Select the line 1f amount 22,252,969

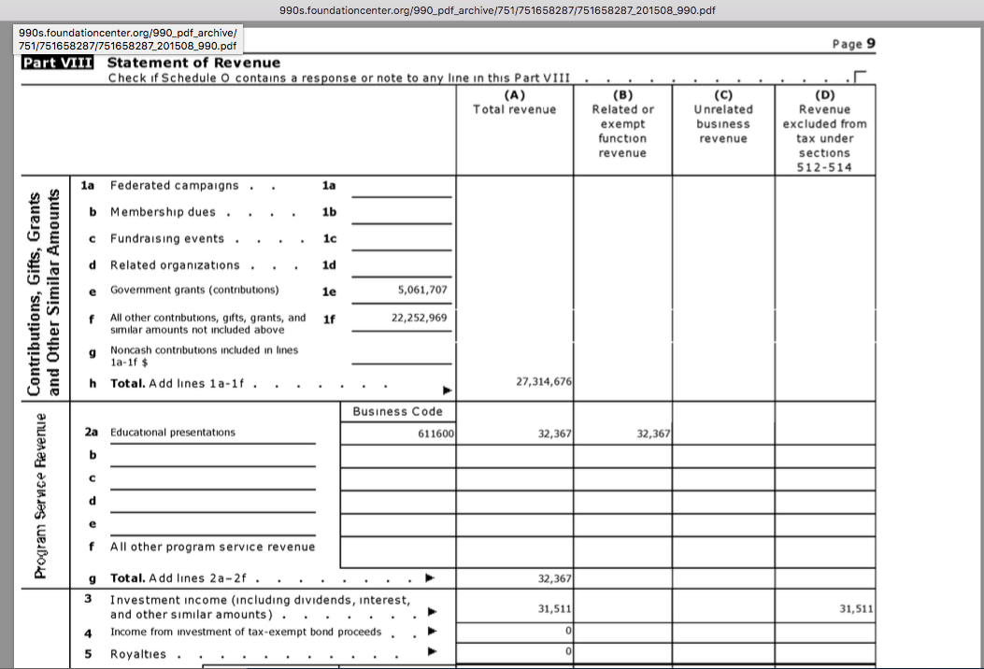pos(419,318)
